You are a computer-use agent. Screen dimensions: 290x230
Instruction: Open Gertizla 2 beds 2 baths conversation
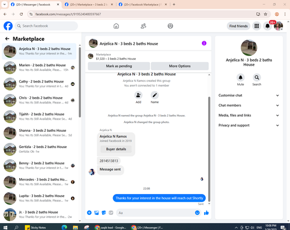[39, 149]
